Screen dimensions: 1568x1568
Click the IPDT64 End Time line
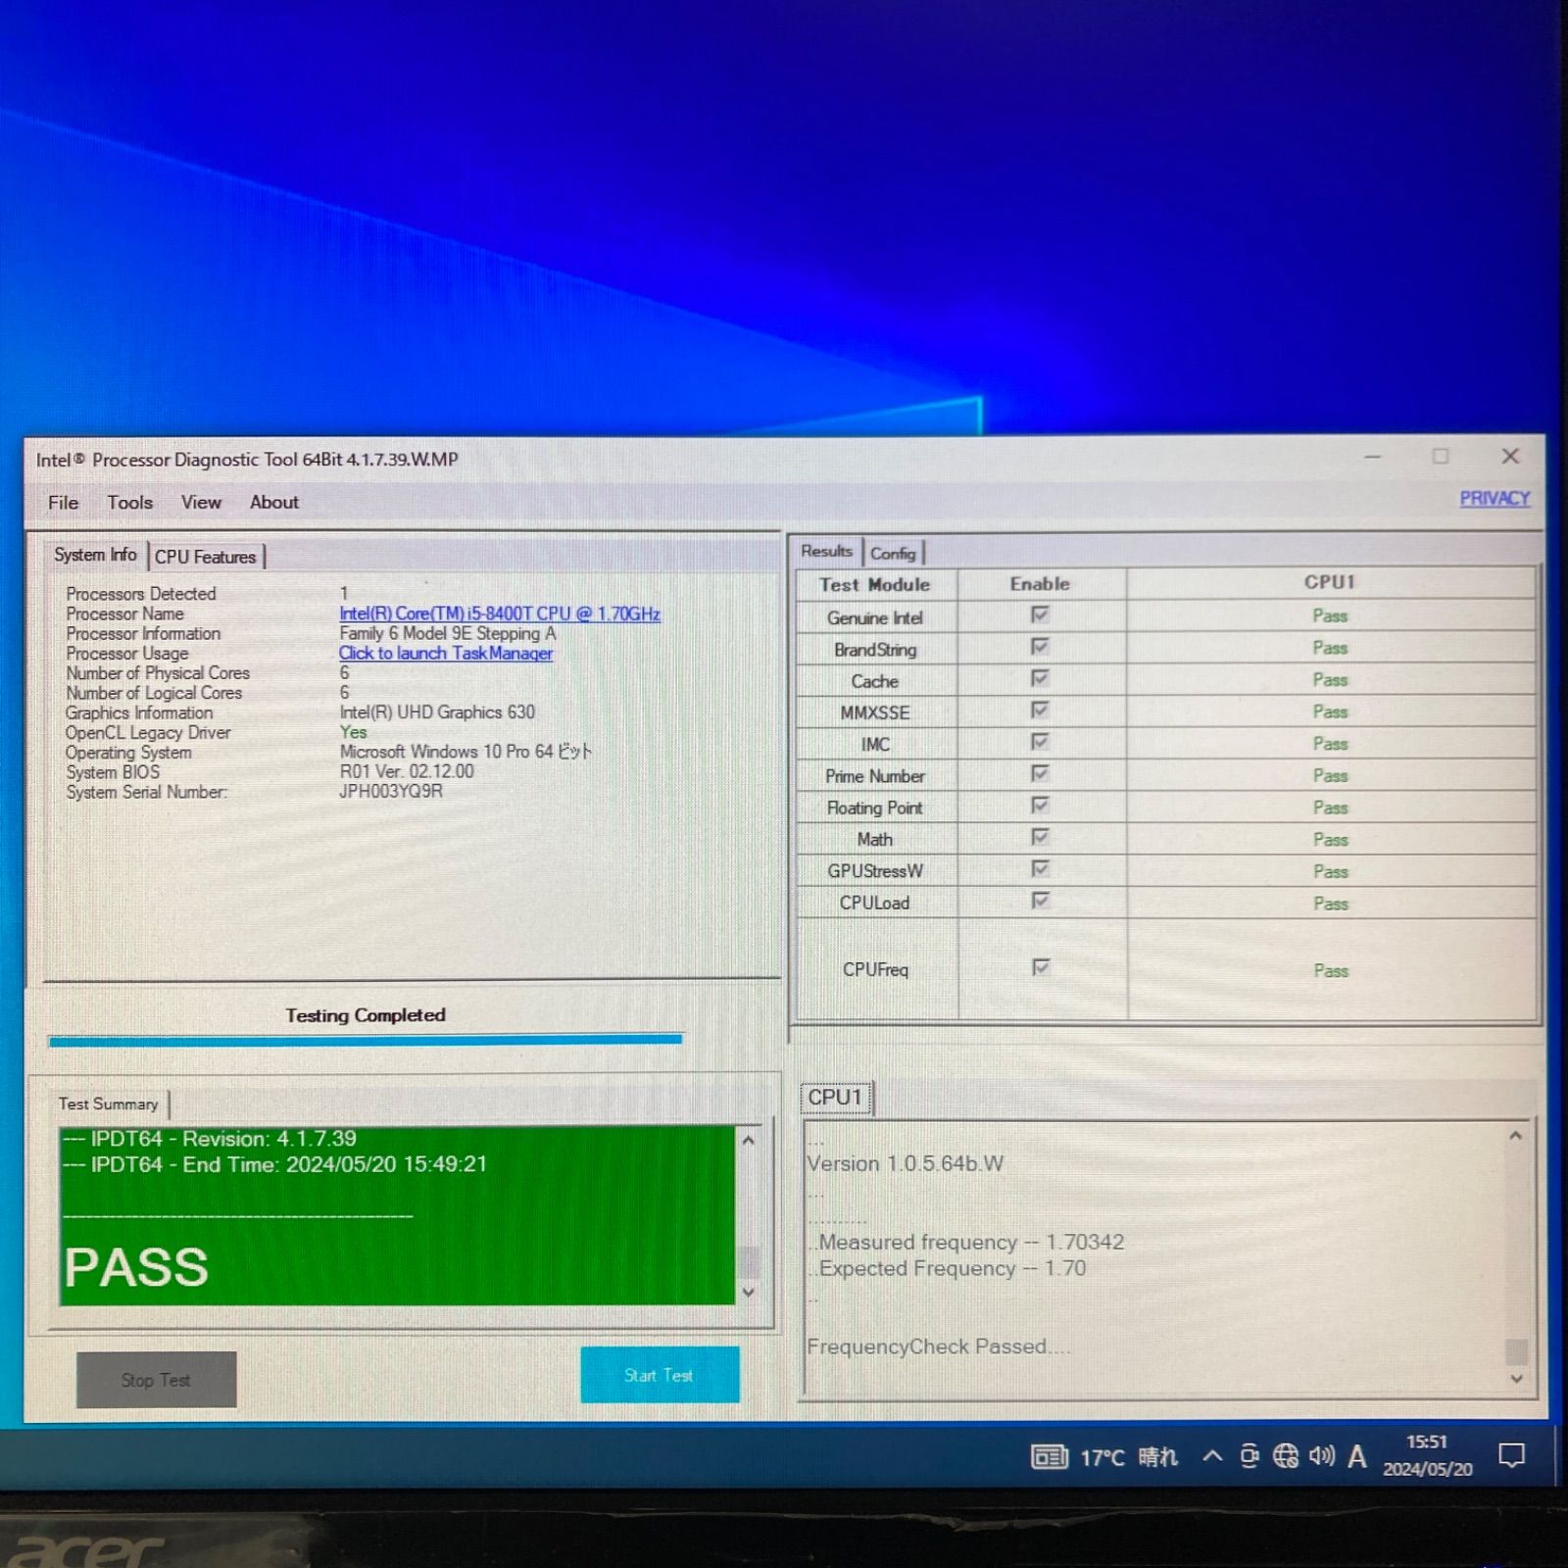click(x=274, y=1164)
